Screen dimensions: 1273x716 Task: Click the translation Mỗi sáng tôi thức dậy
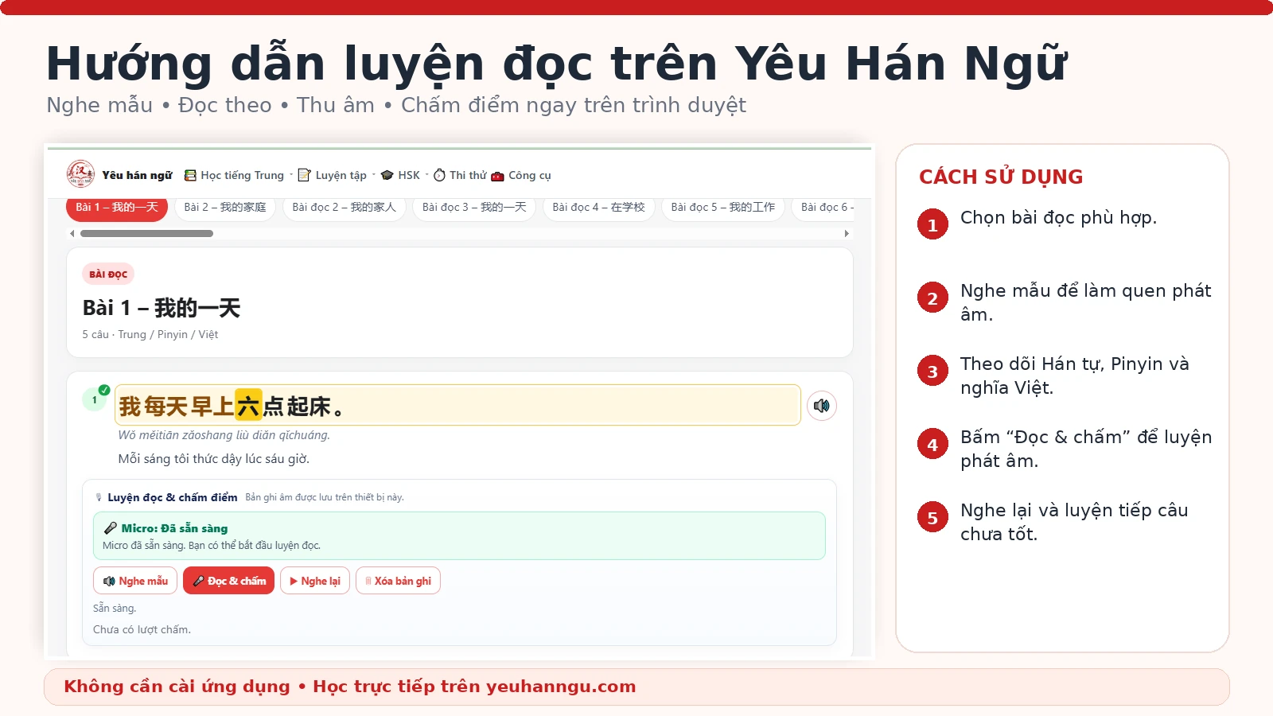click(213, 459)
